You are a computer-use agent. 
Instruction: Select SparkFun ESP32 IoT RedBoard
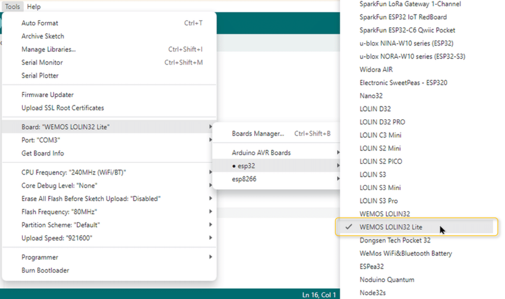tap(403, 17)
